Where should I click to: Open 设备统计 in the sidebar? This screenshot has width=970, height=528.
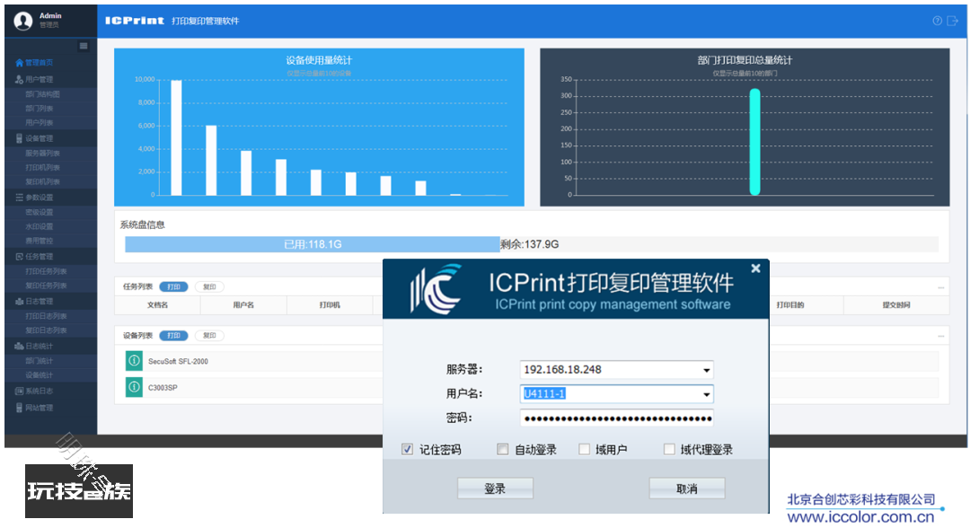tap(39, 375)
